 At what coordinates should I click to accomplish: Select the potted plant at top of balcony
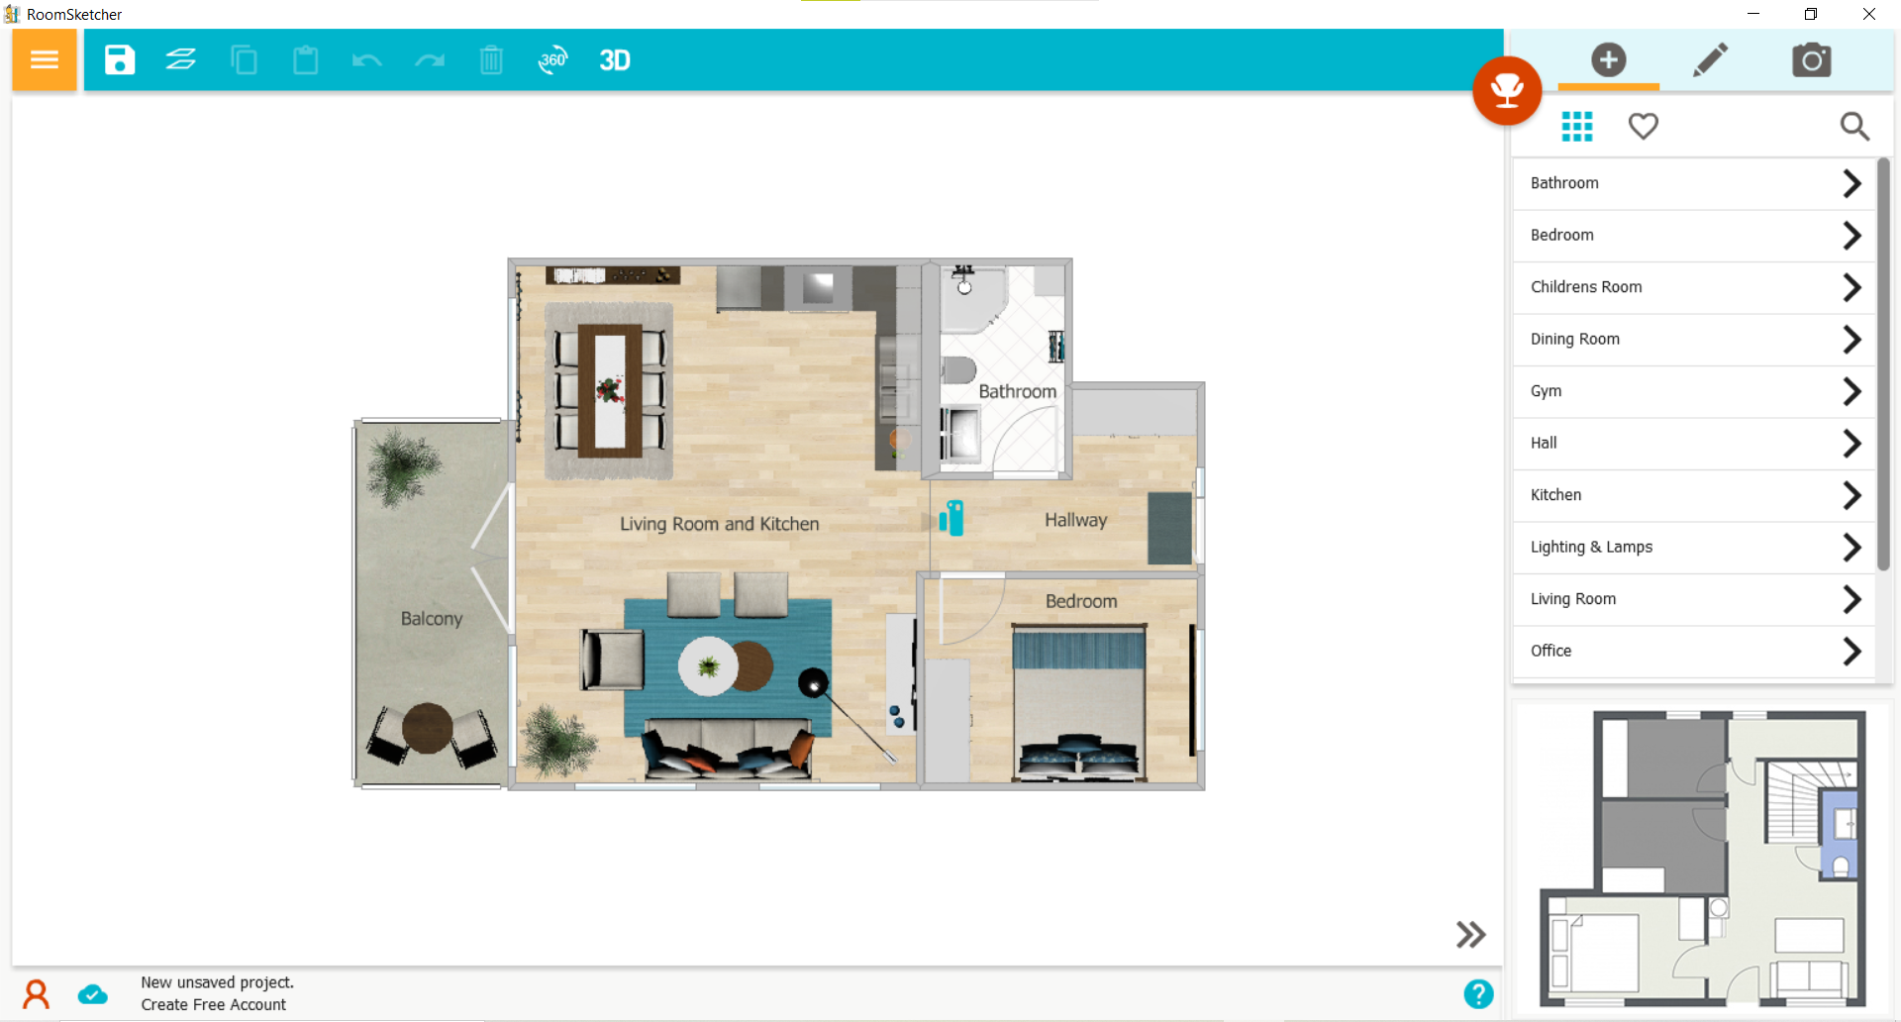(x=402, y=464)
